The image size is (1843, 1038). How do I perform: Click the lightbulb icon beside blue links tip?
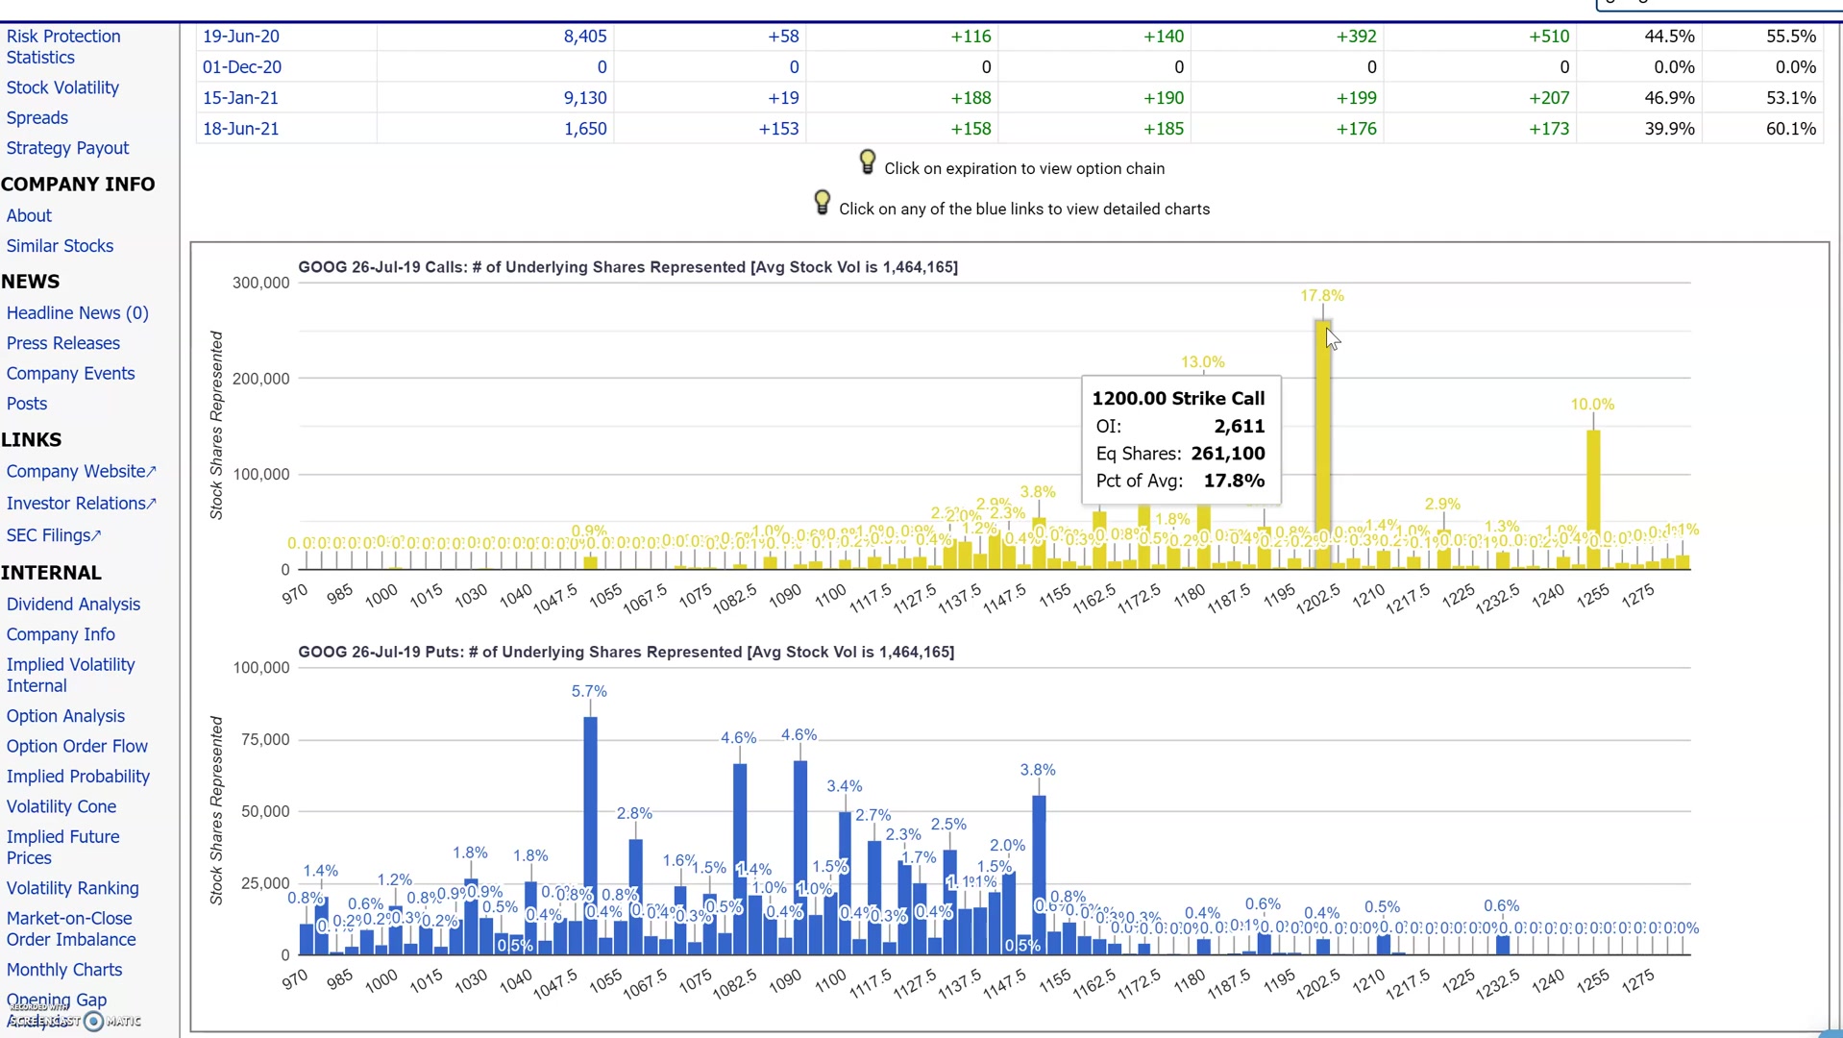[822, 203]
